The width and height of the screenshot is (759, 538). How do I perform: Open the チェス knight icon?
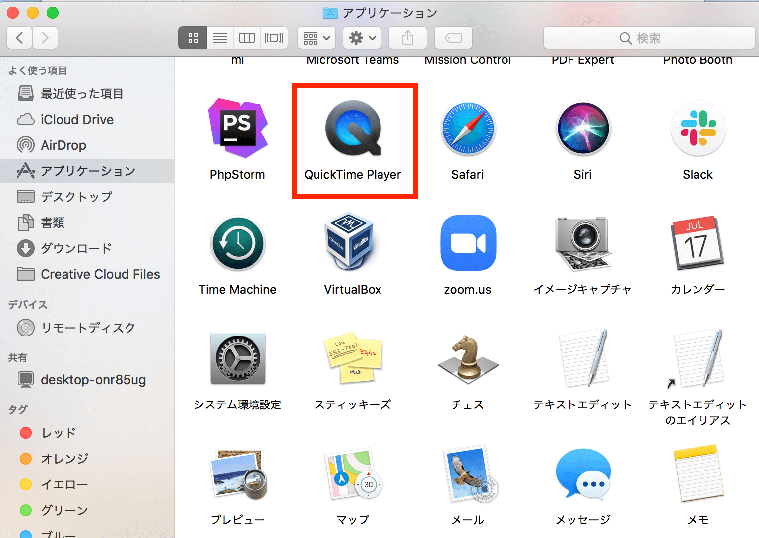468,358
